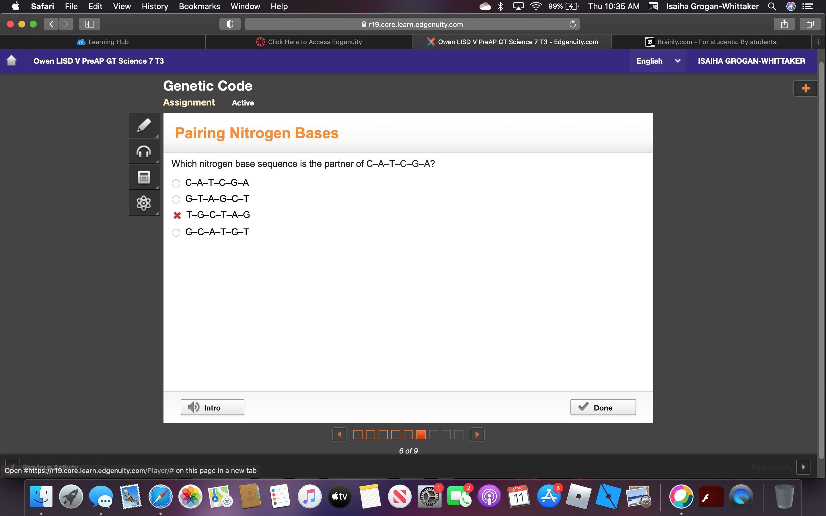The width and height of the screenshot is (826, 516).
Task: Click the Safari privacy shield icon
Action: click(230, 24)
